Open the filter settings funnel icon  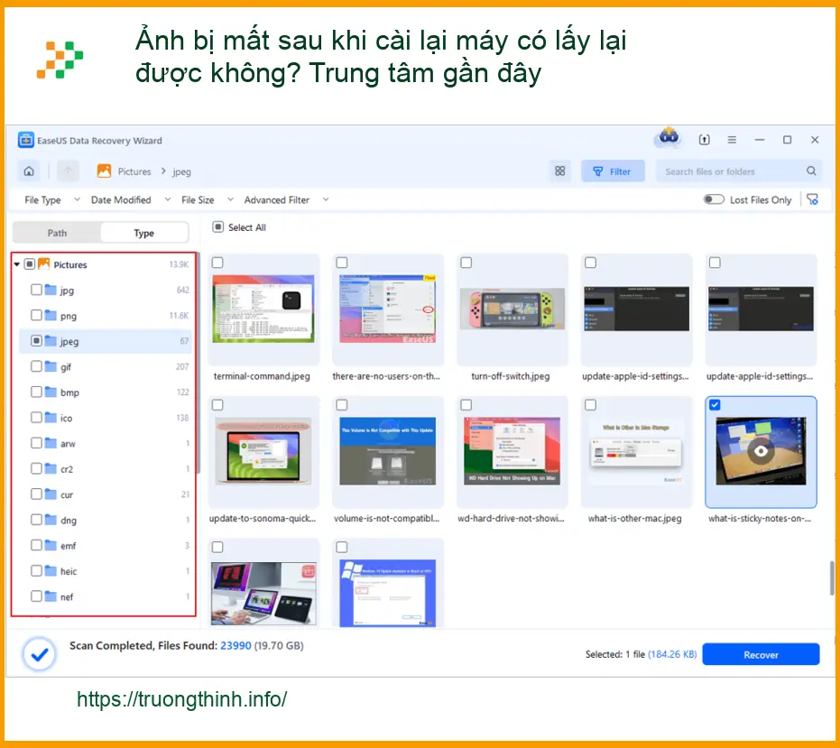click(x=812, y=200)
